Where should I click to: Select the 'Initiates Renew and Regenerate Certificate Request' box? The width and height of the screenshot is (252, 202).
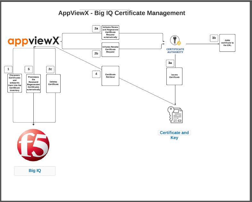[110, 32]
